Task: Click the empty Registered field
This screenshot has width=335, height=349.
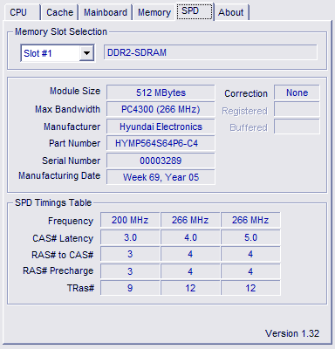Action: [x=297, y=109]
